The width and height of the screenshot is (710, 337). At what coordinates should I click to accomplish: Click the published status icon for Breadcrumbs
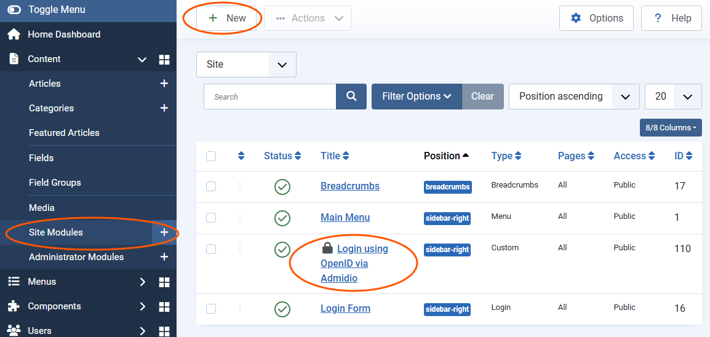[282, 186]
